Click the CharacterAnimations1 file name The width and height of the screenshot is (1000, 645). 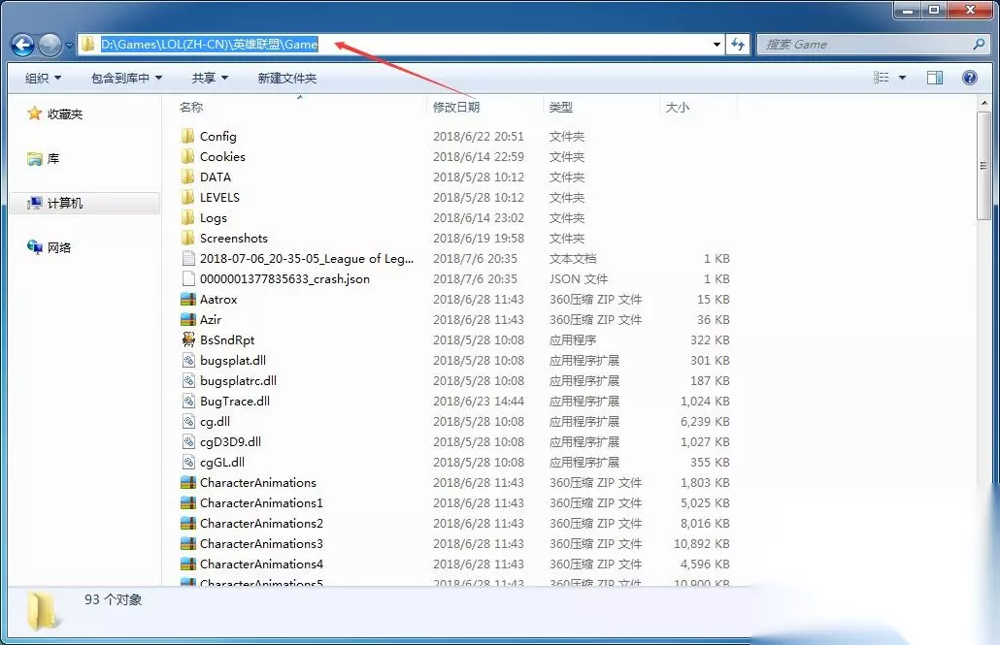pos(261,502)
